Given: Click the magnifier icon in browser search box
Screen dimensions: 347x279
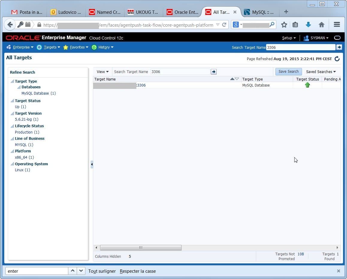Looking at the screenshot, I should [272, 24].
